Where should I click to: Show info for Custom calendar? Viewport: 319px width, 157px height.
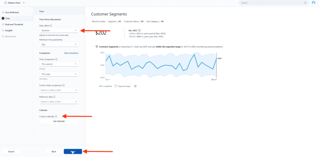click(x=56, y=116)
